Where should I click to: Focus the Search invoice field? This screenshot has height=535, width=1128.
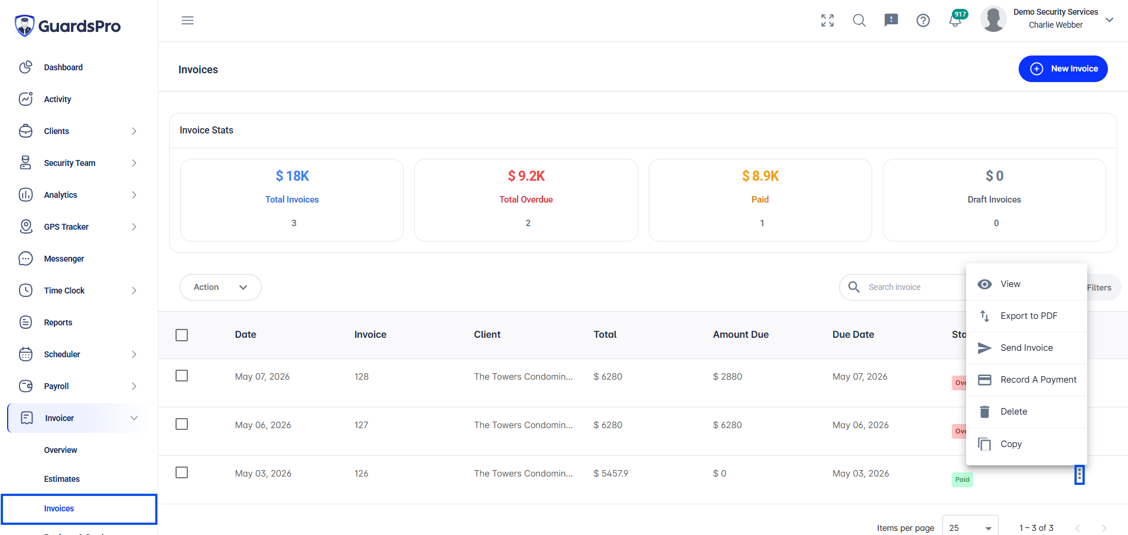click(910, 287)
